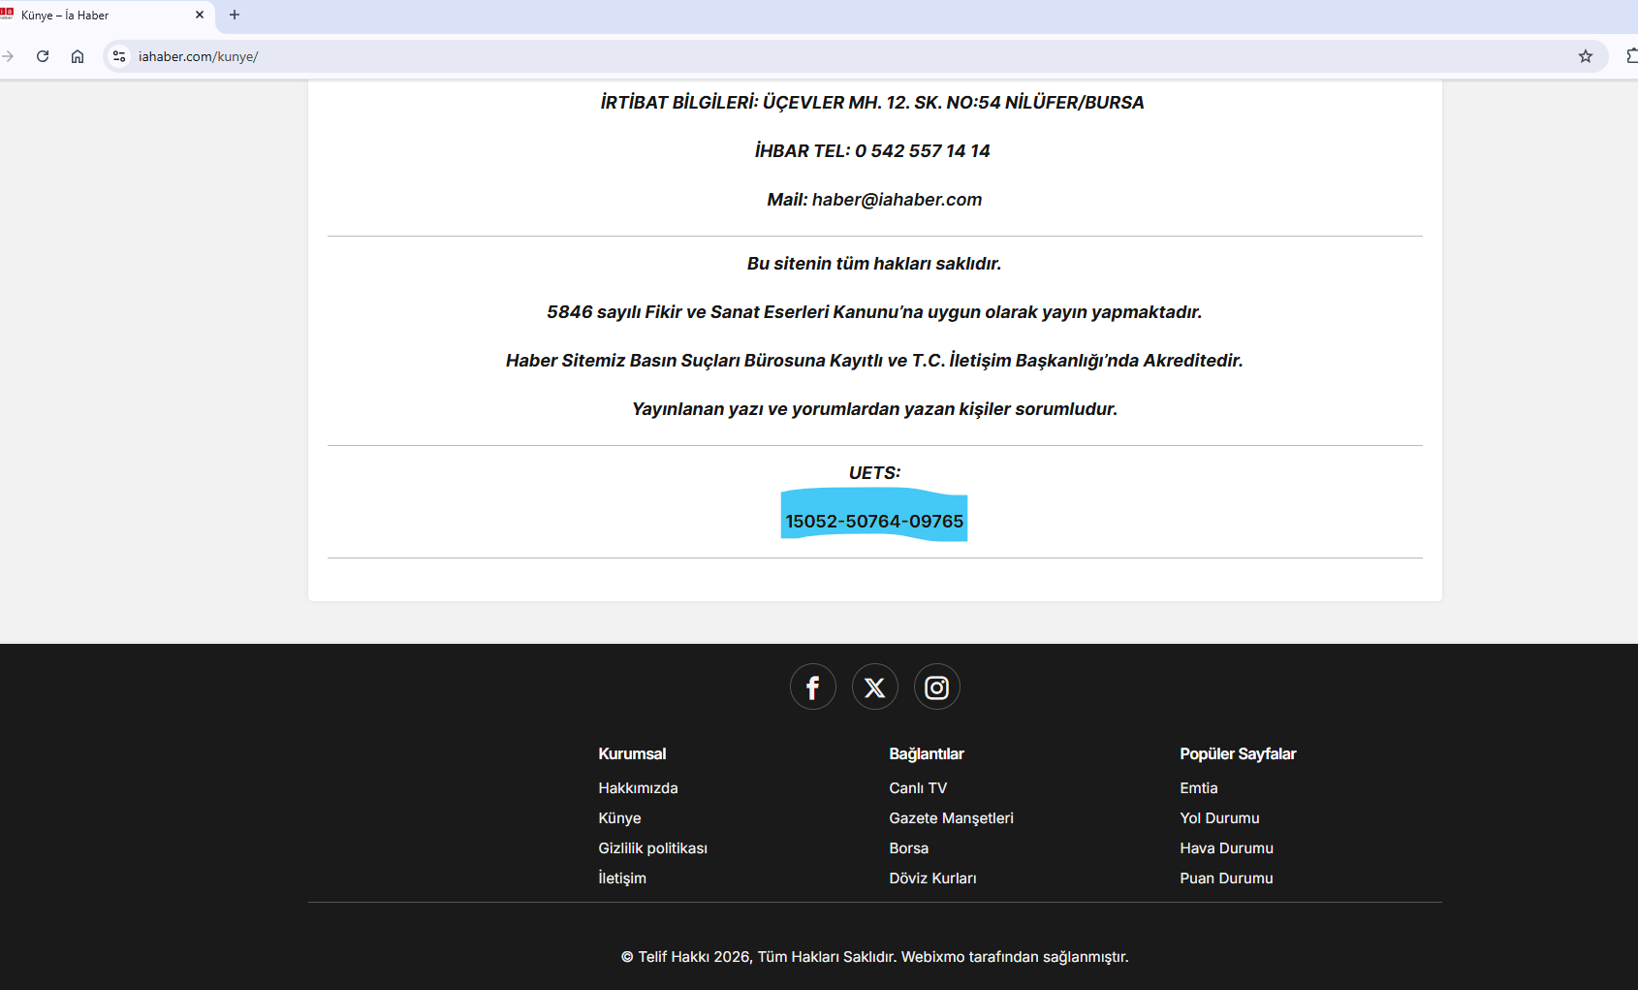Open the Instagram social icon
The width and height of the screenshot is (1638, 990).
point(936,687)
